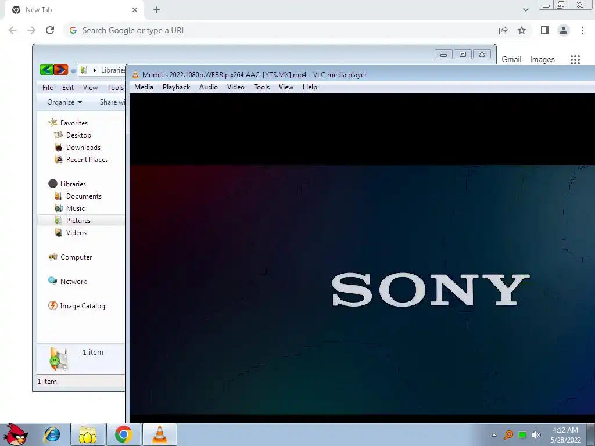Close the New Tab tab
595x446 pixels.
pos(135,10)
